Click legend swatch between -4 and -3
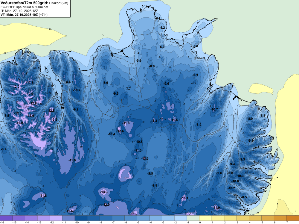This screenshot has height=224, width=299. point(156,218)
